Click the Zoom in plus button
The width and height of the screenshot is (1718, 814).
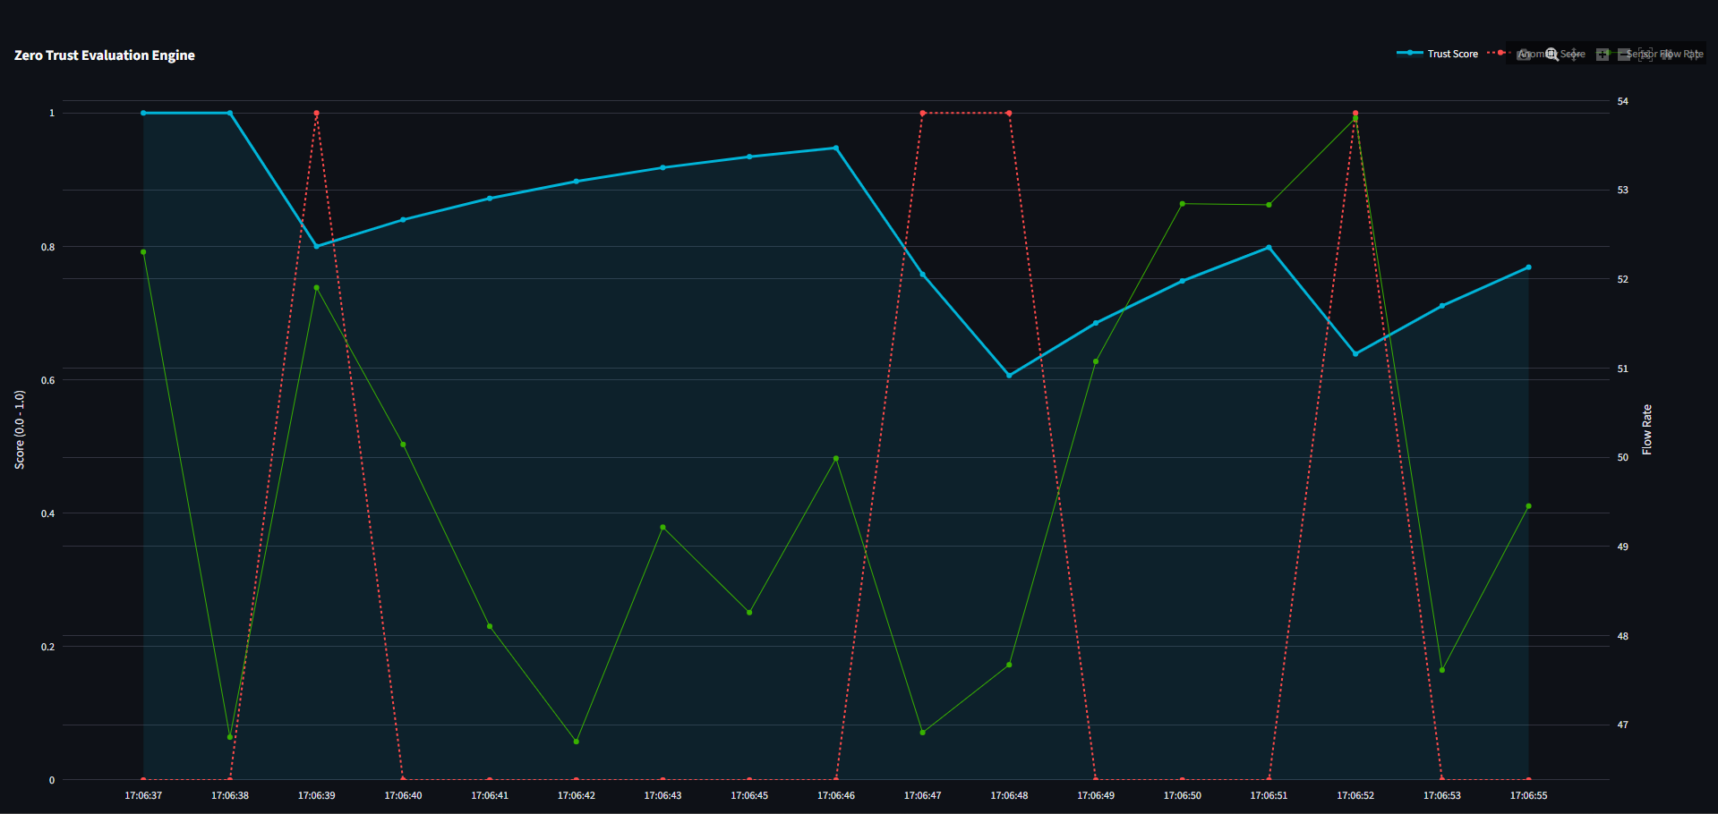click(1603, 55)
